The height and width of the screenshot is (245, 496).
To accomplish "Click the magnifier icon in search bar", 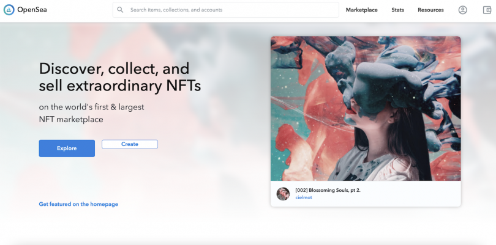I will point(120,10).
